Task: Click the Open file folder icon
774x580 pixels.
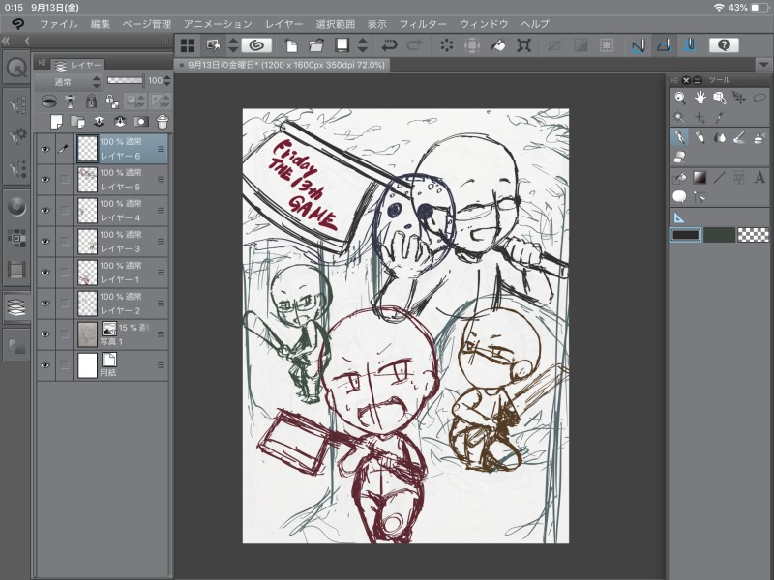Action: point(316,45)
